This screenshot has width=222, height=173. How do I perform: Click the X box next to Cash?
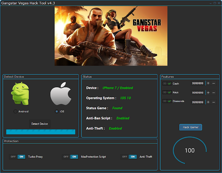(x=165, y=83)
